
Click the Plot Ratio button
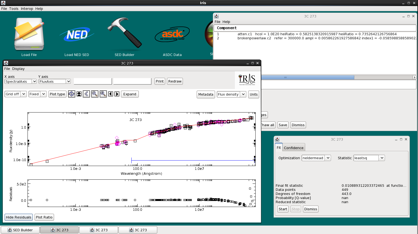tap(44, 217)
